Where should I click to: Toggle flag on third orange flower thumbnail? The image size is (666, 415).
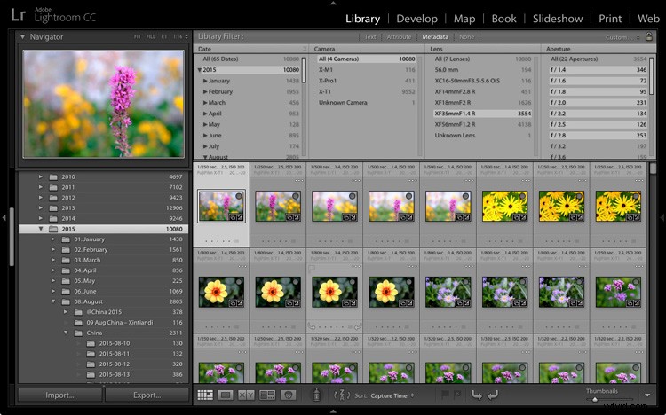[x=311, y=268]
